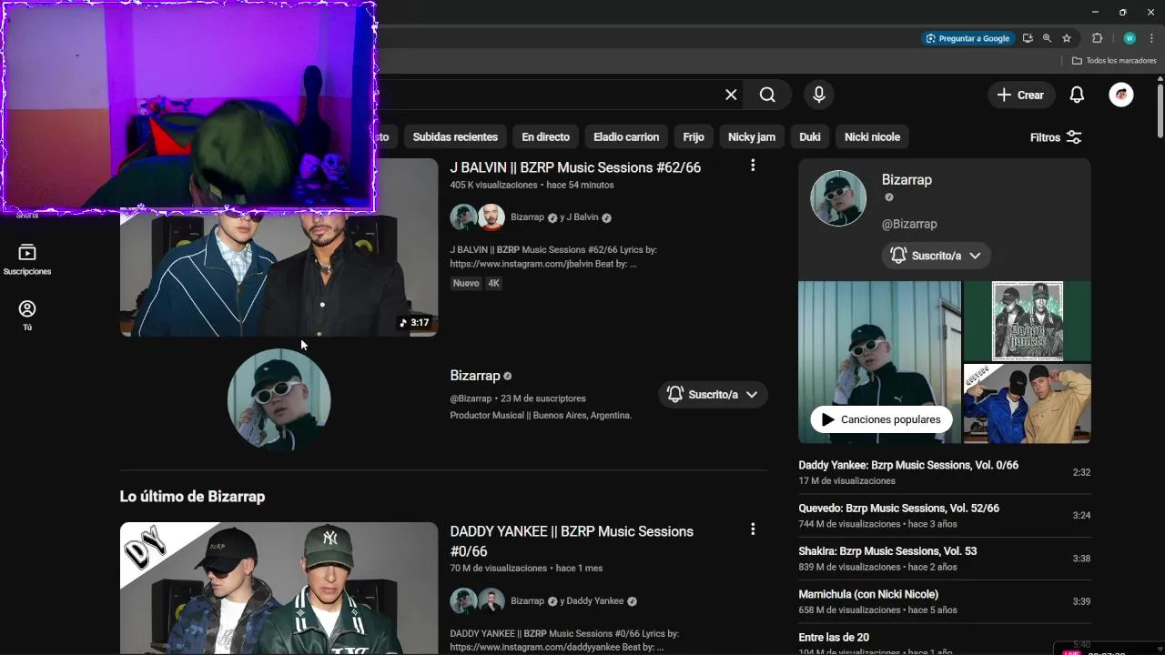Open J Balvin channel link

(x=582, y=217)
